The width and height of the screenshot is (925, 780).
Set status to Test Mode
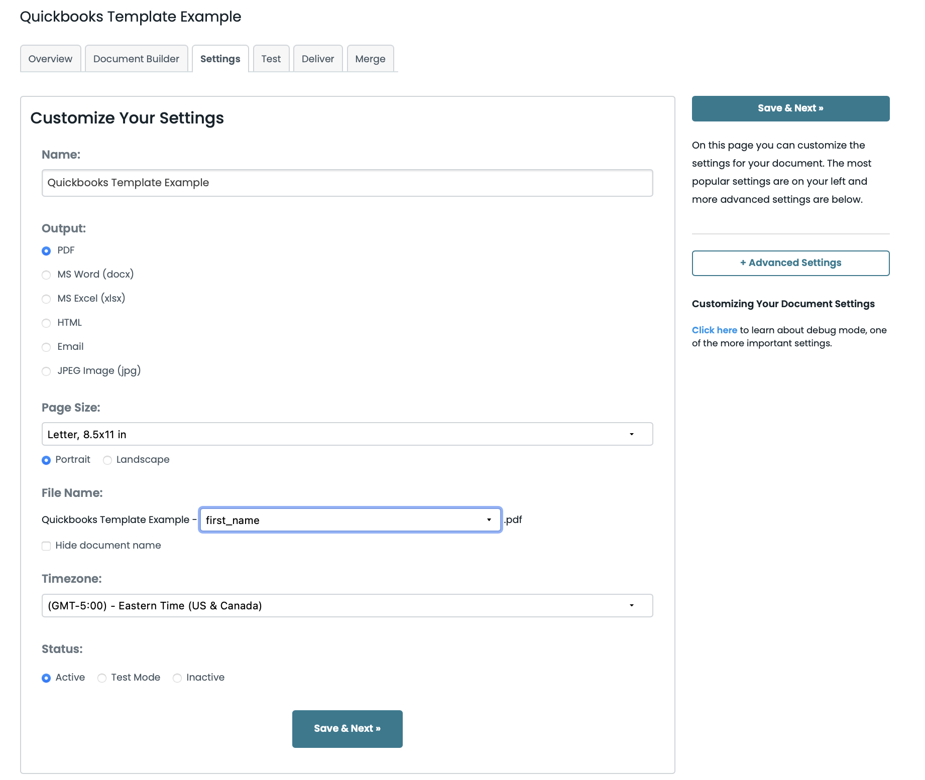click(102, 678)
